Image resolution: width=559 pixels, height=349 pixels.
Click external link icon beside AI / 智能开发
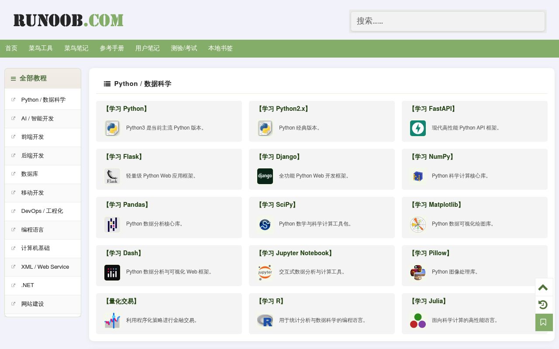pos(13,118)
